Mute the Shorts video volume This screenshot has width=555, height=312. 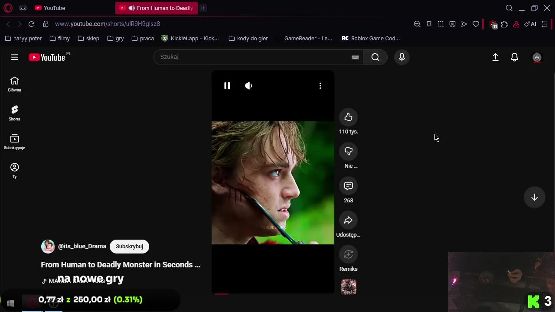click(248, 86)
